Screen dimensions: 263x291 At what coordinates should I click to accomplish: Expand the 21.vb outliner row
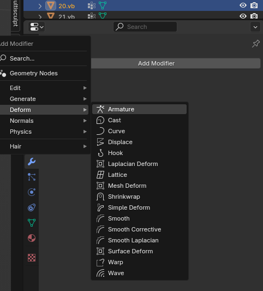[x=40, y=17]
